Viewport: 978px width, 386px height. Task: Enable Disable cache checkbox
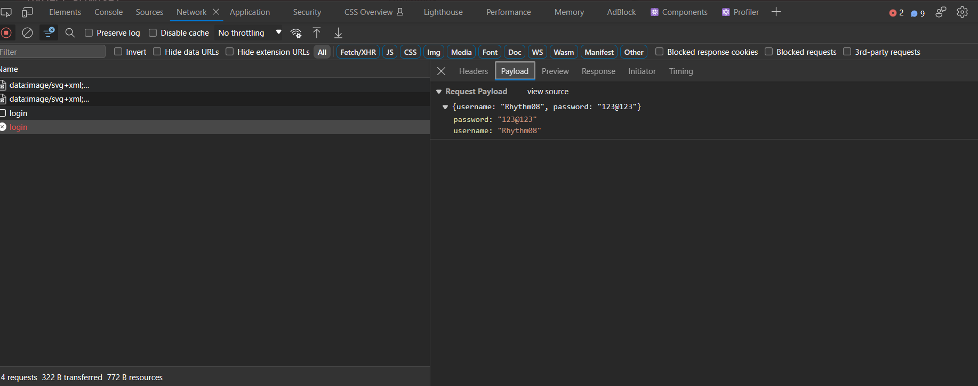(x=153, y=33)
